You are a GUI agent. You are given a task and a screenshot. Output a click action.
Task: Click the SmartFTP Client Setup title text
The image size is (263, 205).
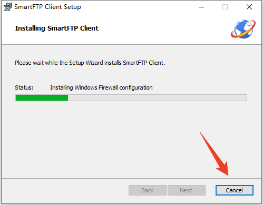click(x=47, y=7)
